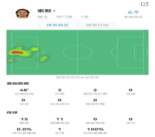Open the player avatar photo
Screen dimensions: 155x137
point(23,13)
